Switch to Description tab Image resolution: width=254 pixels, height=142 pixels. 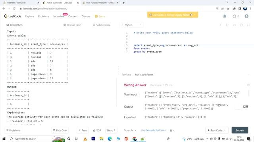[x=14, y=25]
